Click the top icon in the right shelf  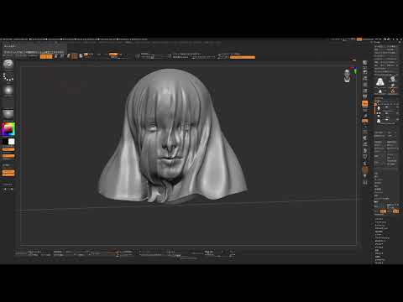click(x=365, y=63)
